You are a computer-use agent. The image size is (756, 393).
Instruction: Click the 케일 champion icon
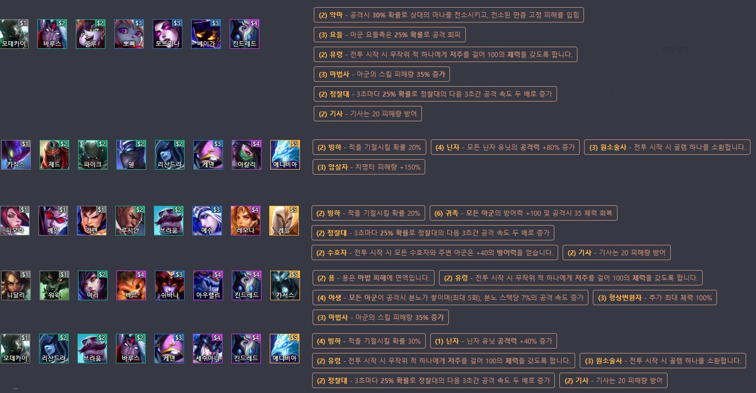tap(284, 221)
